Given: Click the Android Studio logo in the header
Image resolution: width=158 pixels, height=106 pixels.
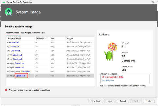Looking at the screenshot, I should 9,12.
